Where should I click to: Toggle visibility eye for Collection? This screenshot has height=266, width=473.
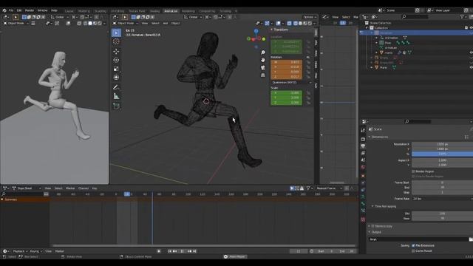pyautogui.click(x=471, y=28)
